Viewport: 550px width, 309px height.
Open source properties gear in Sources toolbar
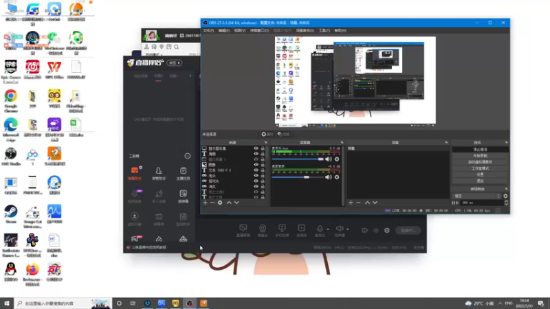220,203
